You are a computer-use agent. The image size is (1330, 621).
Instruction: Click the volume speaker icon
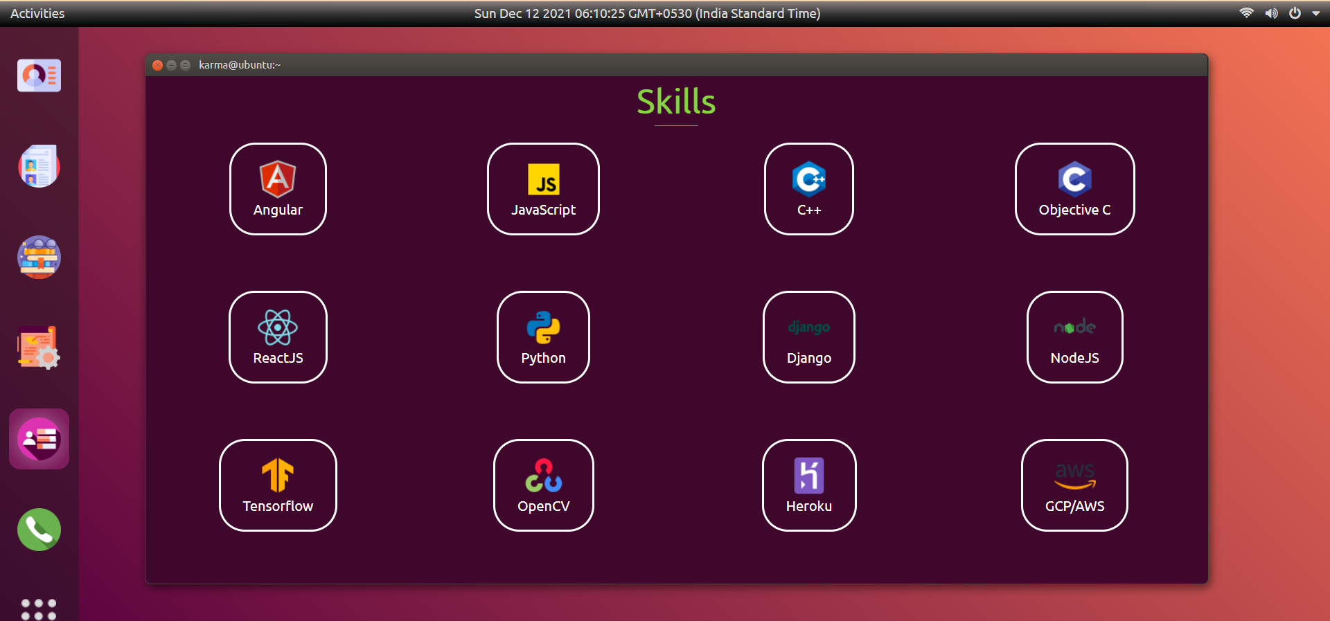(x=1271, y=13)
